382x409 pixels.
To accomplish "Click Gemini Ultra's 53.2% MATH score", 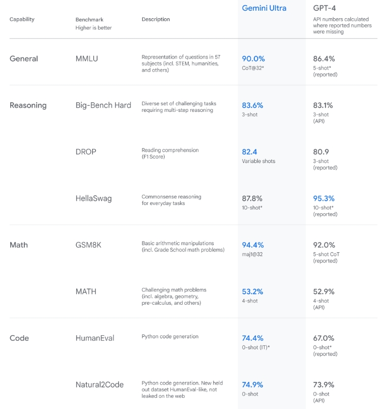I will click(253, 291).
